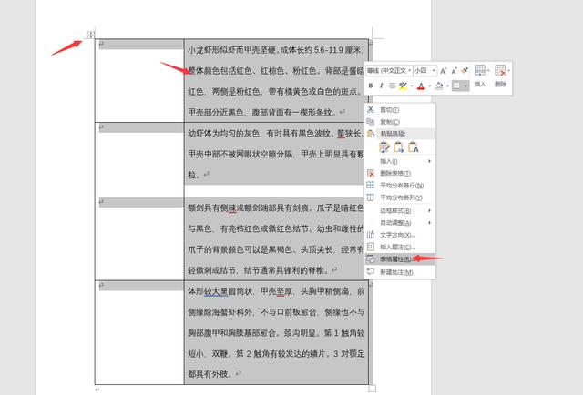Click text line starting 额剑具有侧棘
Screen dimensions: 583x395
coord(275,208)
